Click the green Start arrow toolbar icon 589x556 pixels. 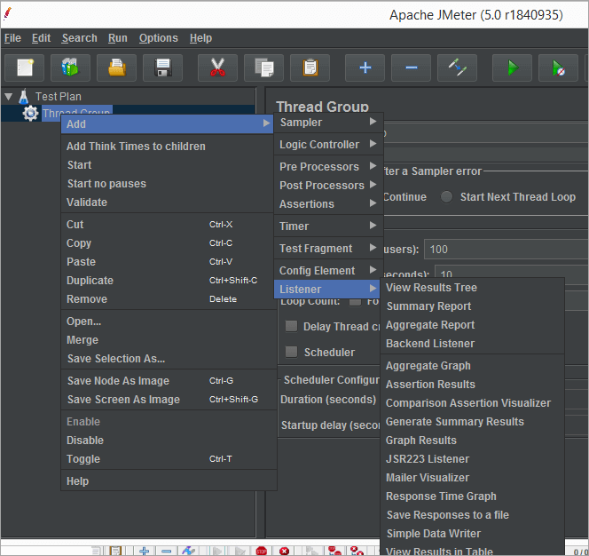(512, 68)
